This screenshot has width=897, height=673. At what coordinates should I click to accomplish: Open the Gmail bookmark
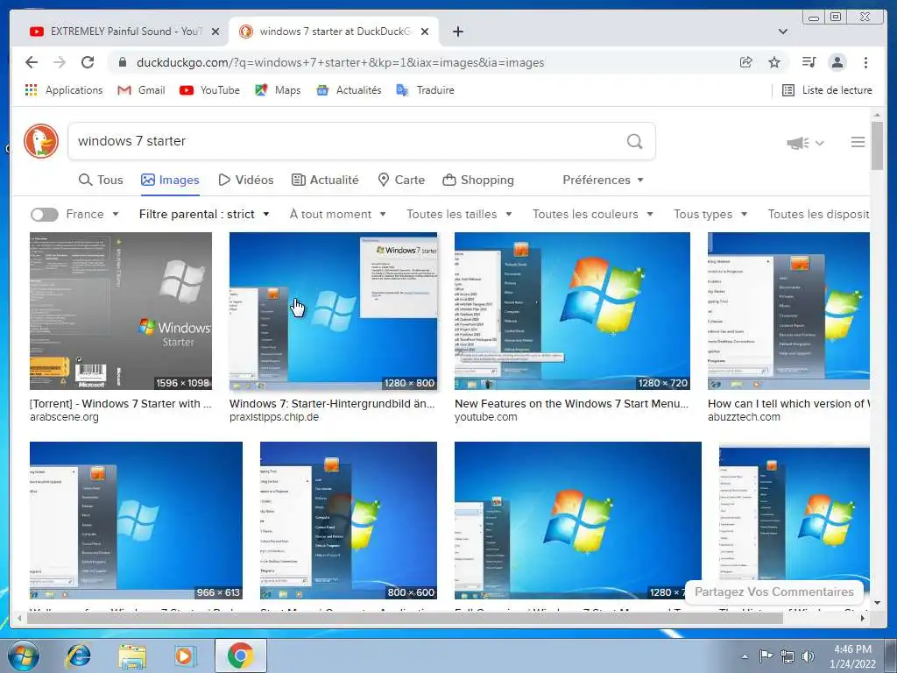[x=141, y=90]
